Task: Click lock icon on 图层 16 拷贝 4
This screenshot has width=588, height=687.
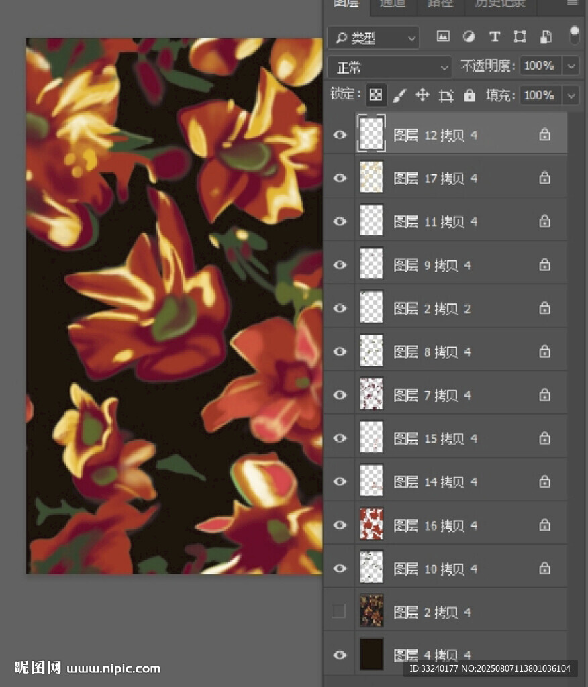Action: [544, 525]
